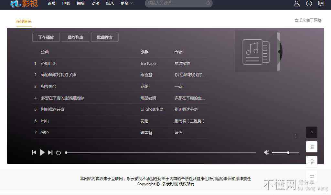Click the 正在播放 button

click(46, 37)
